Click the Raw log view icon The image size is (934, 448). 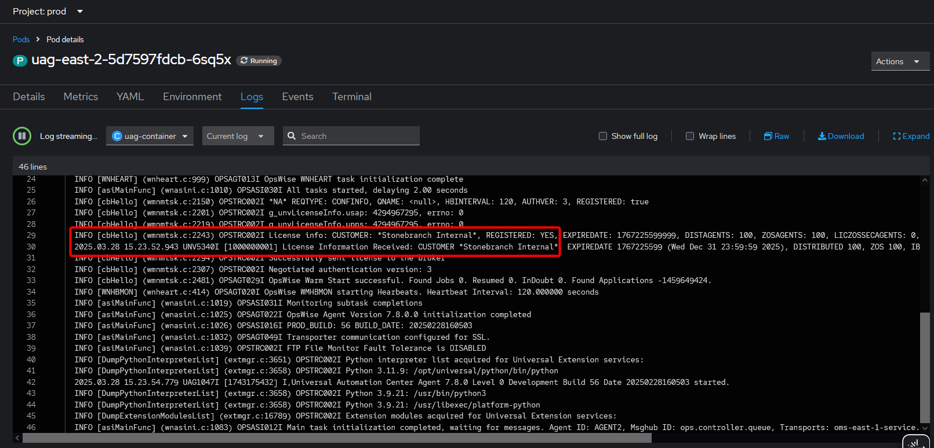click(x=768, y=136)
